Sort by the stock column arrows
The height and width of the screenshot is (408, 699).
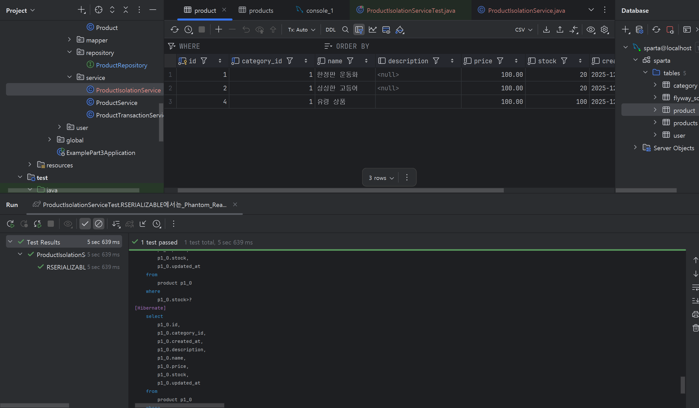(x=580, y=61)
